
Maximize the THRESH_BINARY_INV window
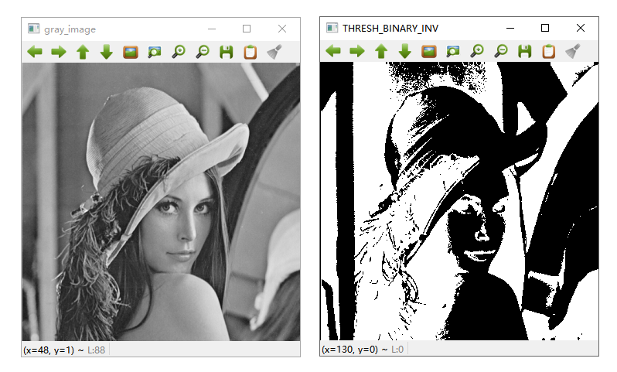point(545,28)
